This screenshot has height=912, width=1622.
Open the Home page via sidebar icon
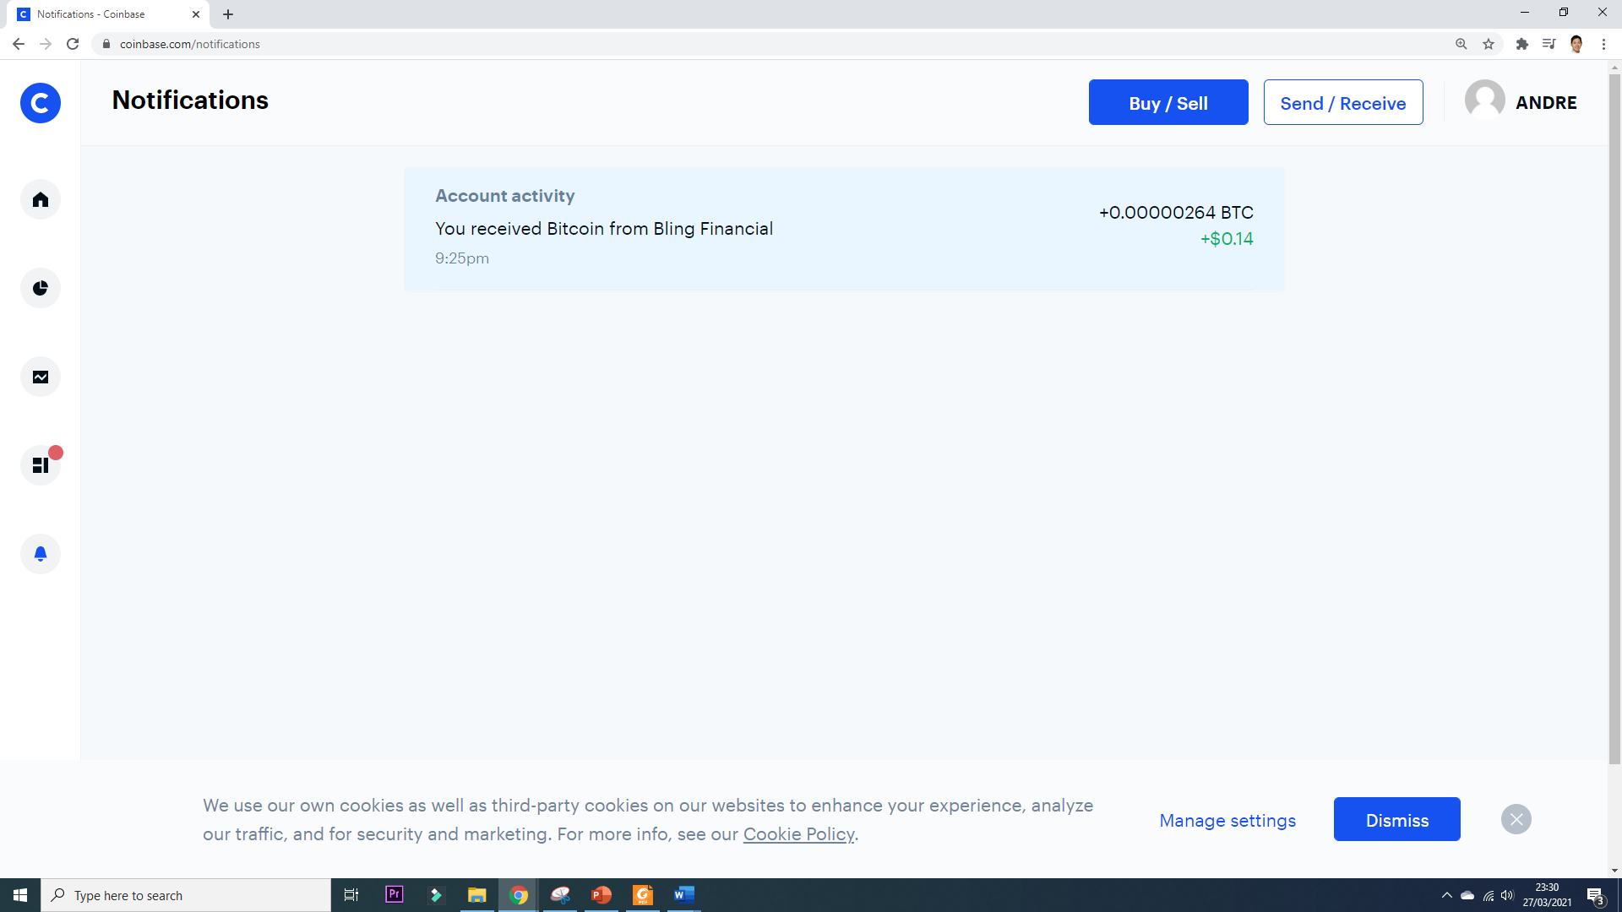[x=40, y=199]
